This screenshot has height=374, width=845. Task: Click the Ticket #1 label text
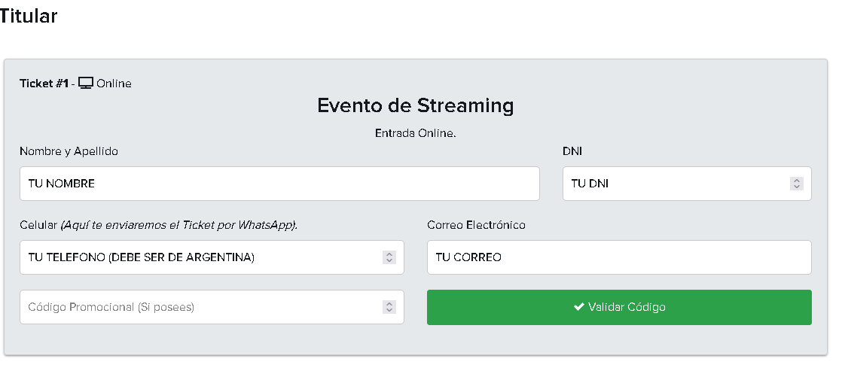pos(44,84)
